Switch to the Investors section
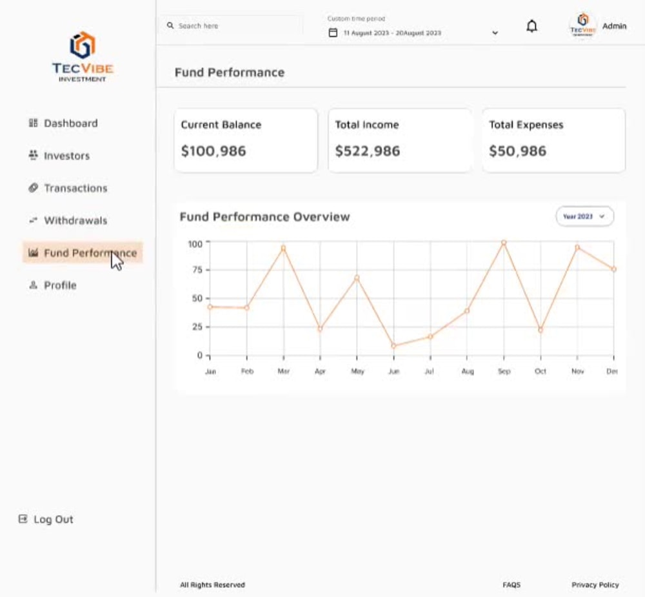 (66, 156)
